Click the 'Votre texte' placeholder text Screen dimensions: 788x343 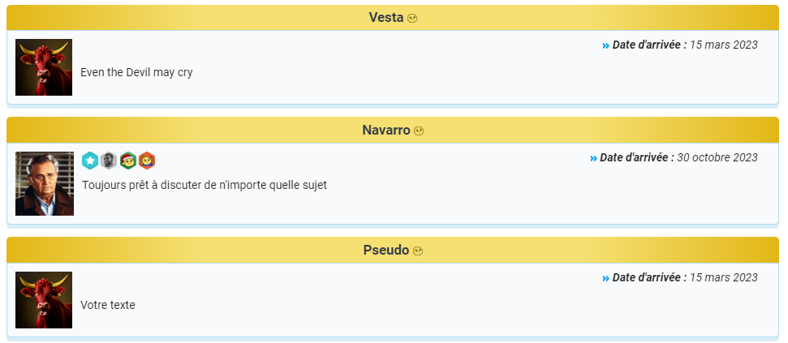click(x=107, y=305)
